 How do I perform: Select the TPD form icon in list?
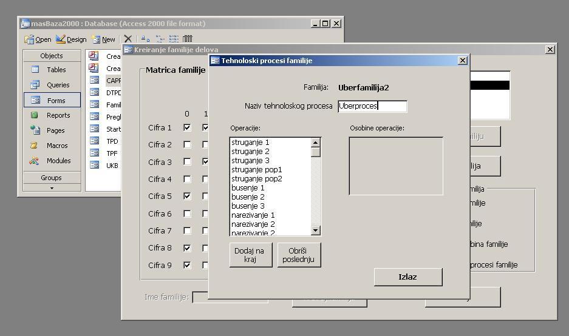tap(94, 141)
